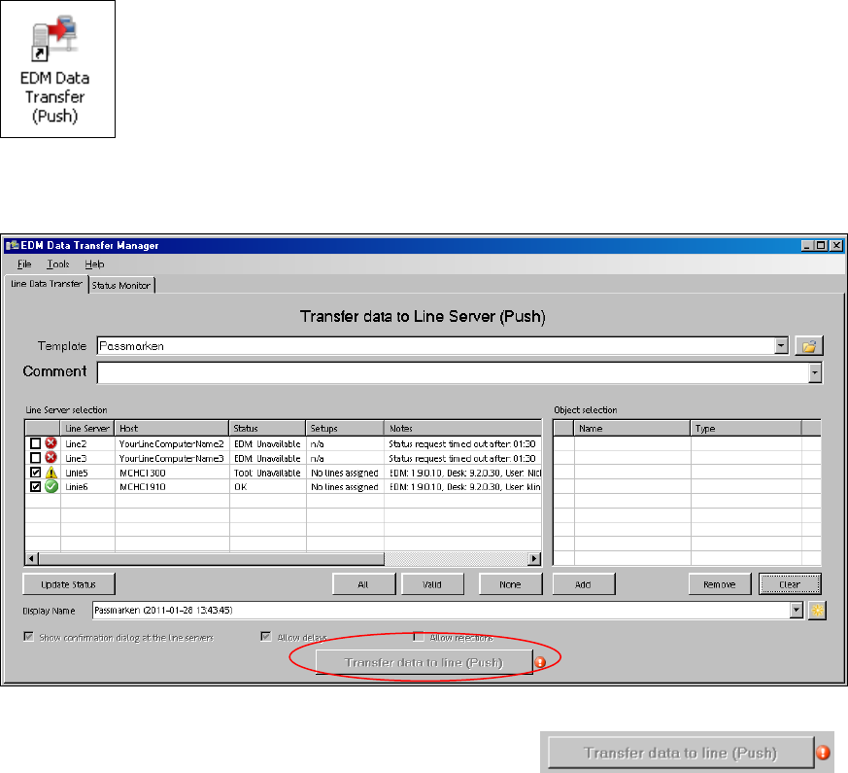Click the Clear object button

coord(790,584)
